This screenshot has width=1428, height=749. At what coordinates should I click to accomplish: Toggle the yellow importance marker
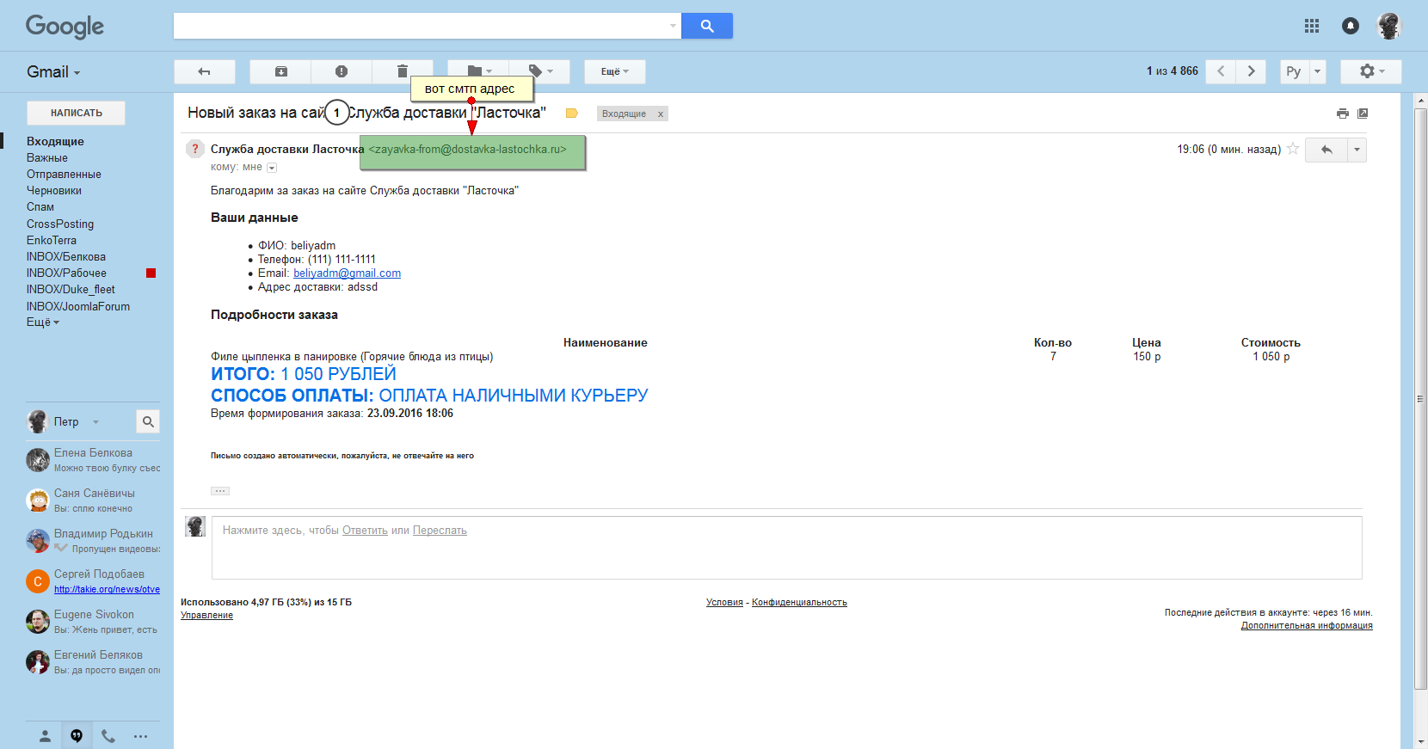[572, 114]
